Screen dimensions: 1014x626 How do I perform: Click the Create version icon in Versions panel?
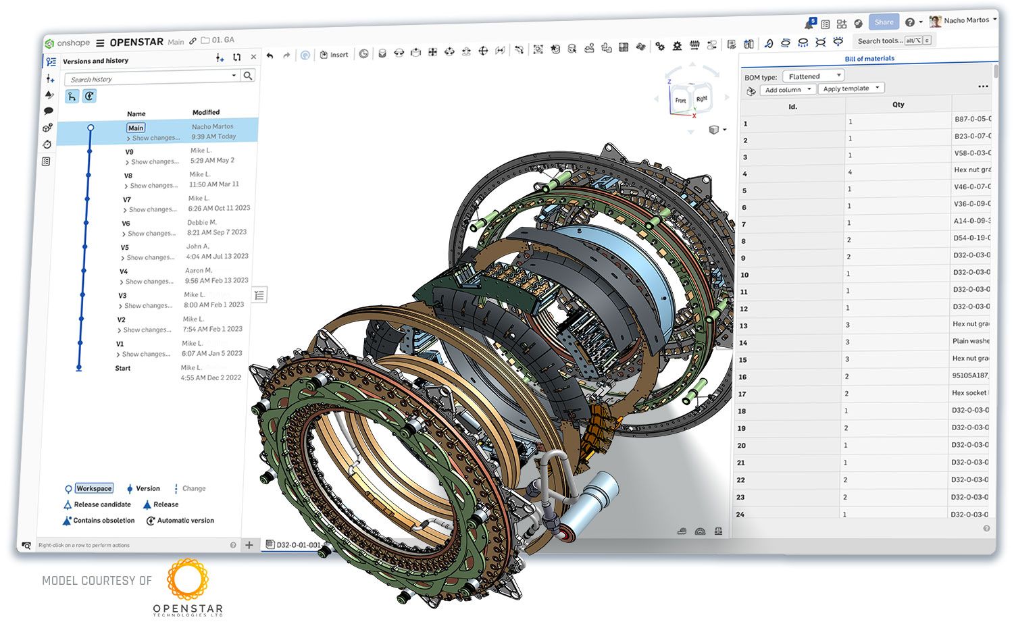[219, 58]
